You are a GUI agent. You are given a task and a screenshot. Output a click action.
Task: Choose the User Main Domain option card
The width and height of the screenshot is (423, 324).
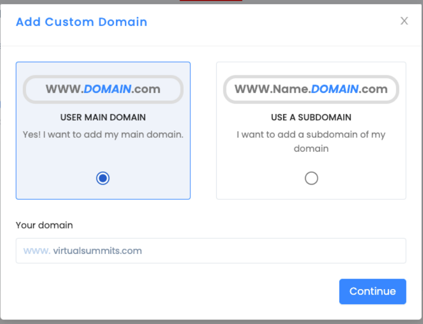pyautogui.click(x=103, y=131)
